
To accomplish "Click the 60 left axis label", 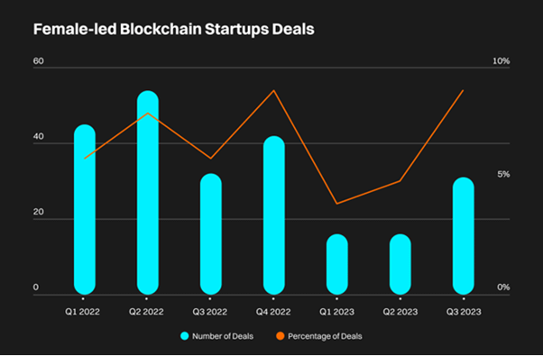I will (x=39, y=61).
